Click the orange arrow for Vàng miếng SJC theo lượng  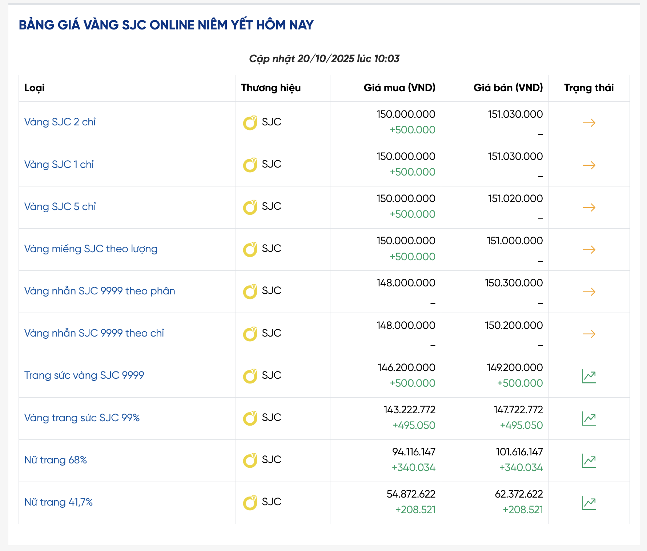(x=589, y=250)
